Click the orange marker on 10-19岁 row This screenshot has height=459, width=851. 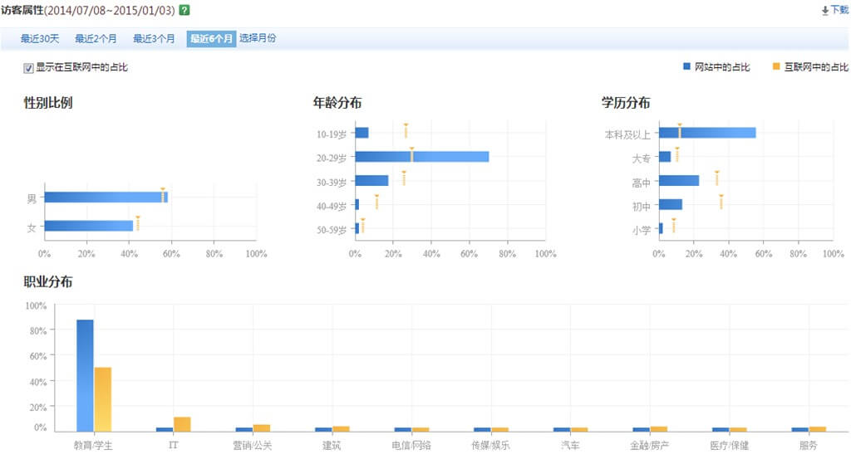pos(406,130)
